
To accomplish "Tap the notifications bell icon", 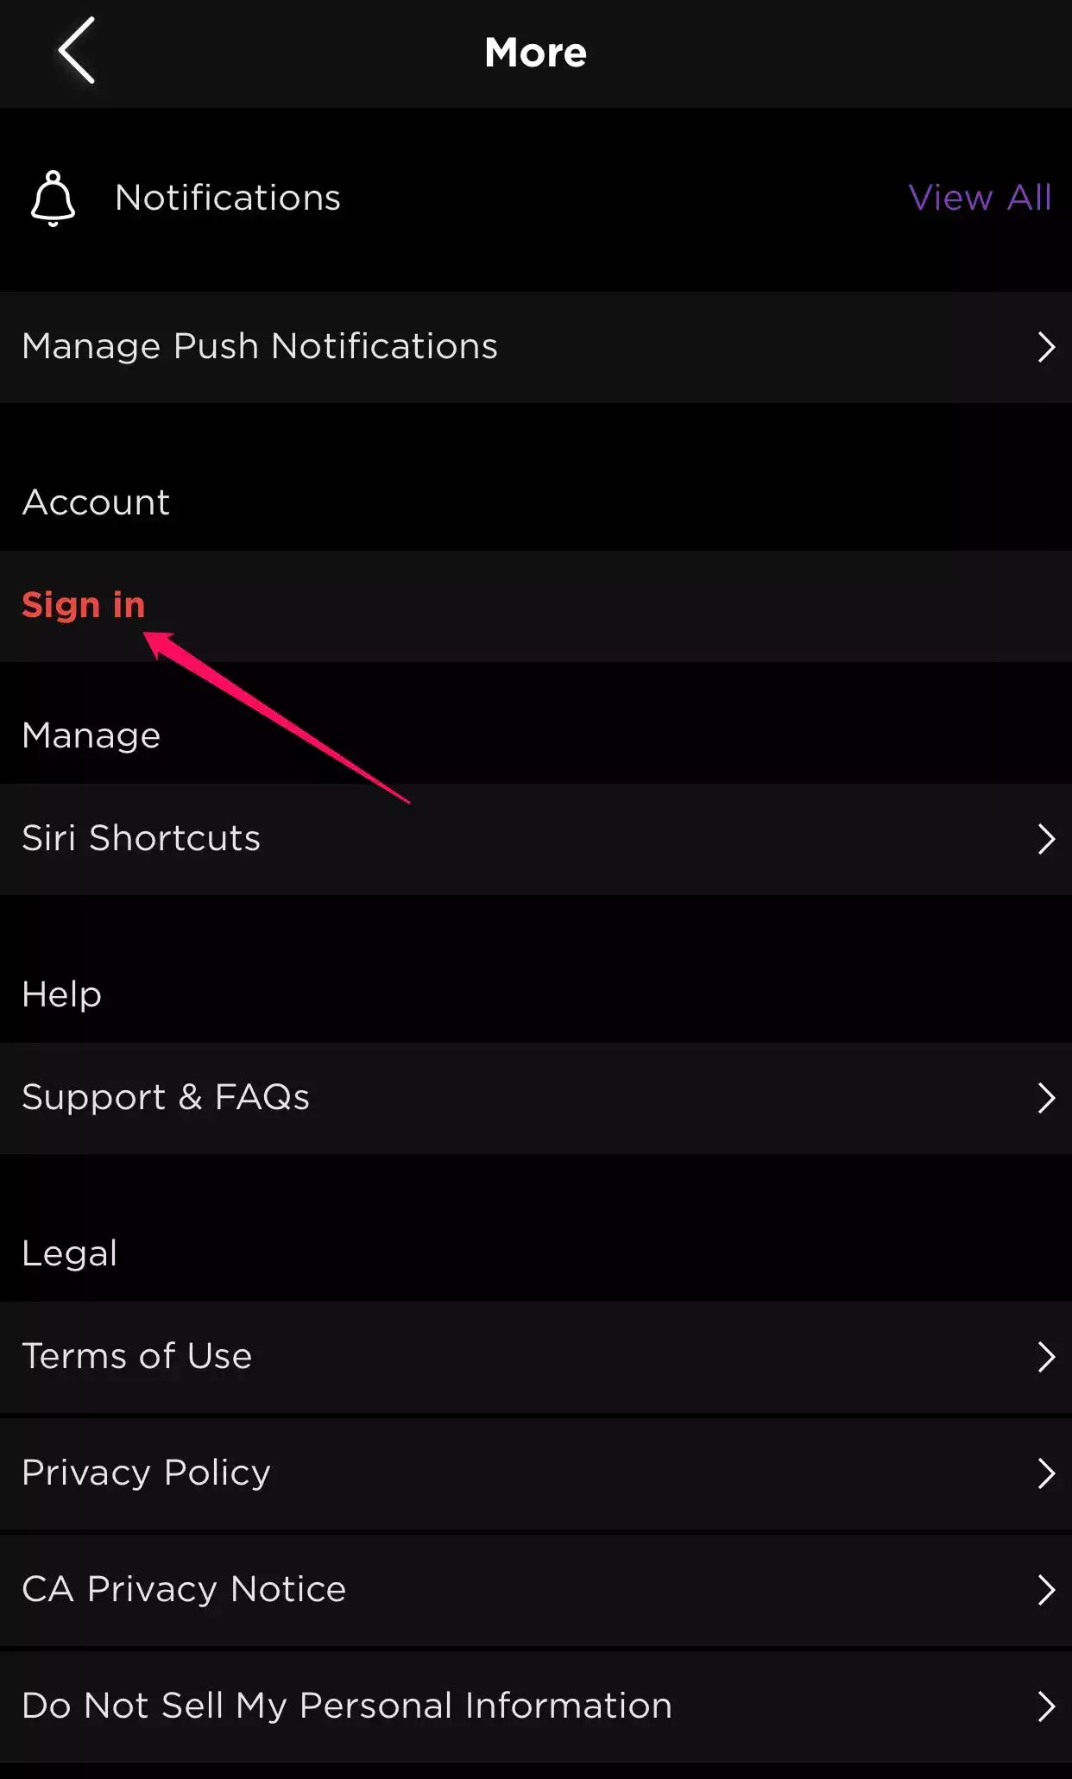I will (x=53, y=199).
